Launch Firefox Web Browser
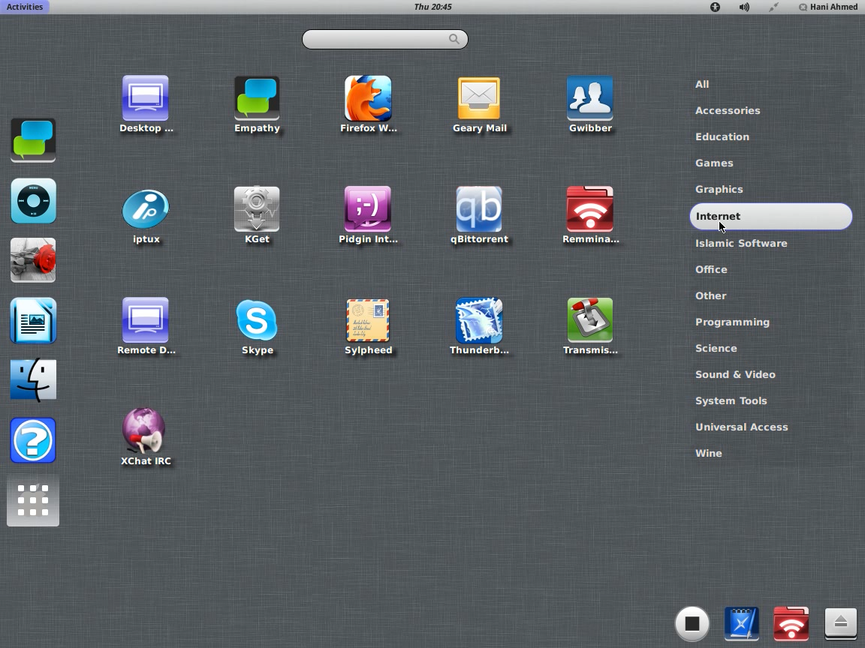 [x=368, y=98]
